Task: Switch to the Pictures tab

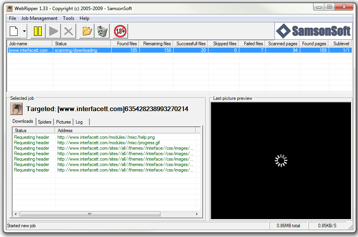Action: pyautogui.click(x=64, y=122)
